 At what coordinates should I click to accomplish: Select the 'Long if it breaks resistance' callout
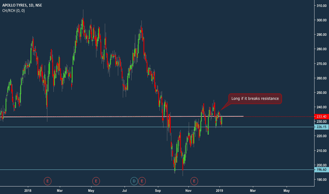(x=255, y=98)
